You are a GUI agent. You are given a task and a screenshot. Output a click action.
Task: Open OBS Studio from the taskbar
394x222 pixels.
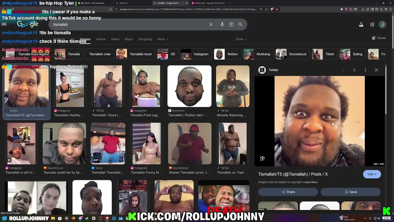[x=100, y=218]
